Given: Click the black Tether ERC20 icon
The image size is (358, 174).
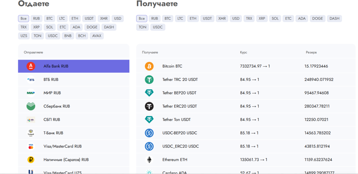Looking at the screenshot, I should (149, 106).
